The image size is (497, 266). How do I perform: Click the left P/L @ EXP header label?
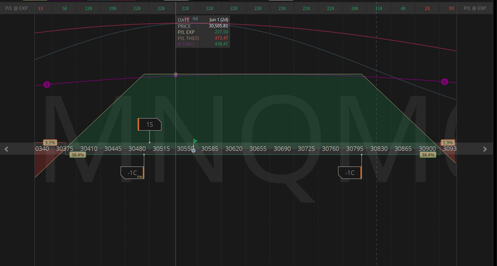click(x=16, y=8)
